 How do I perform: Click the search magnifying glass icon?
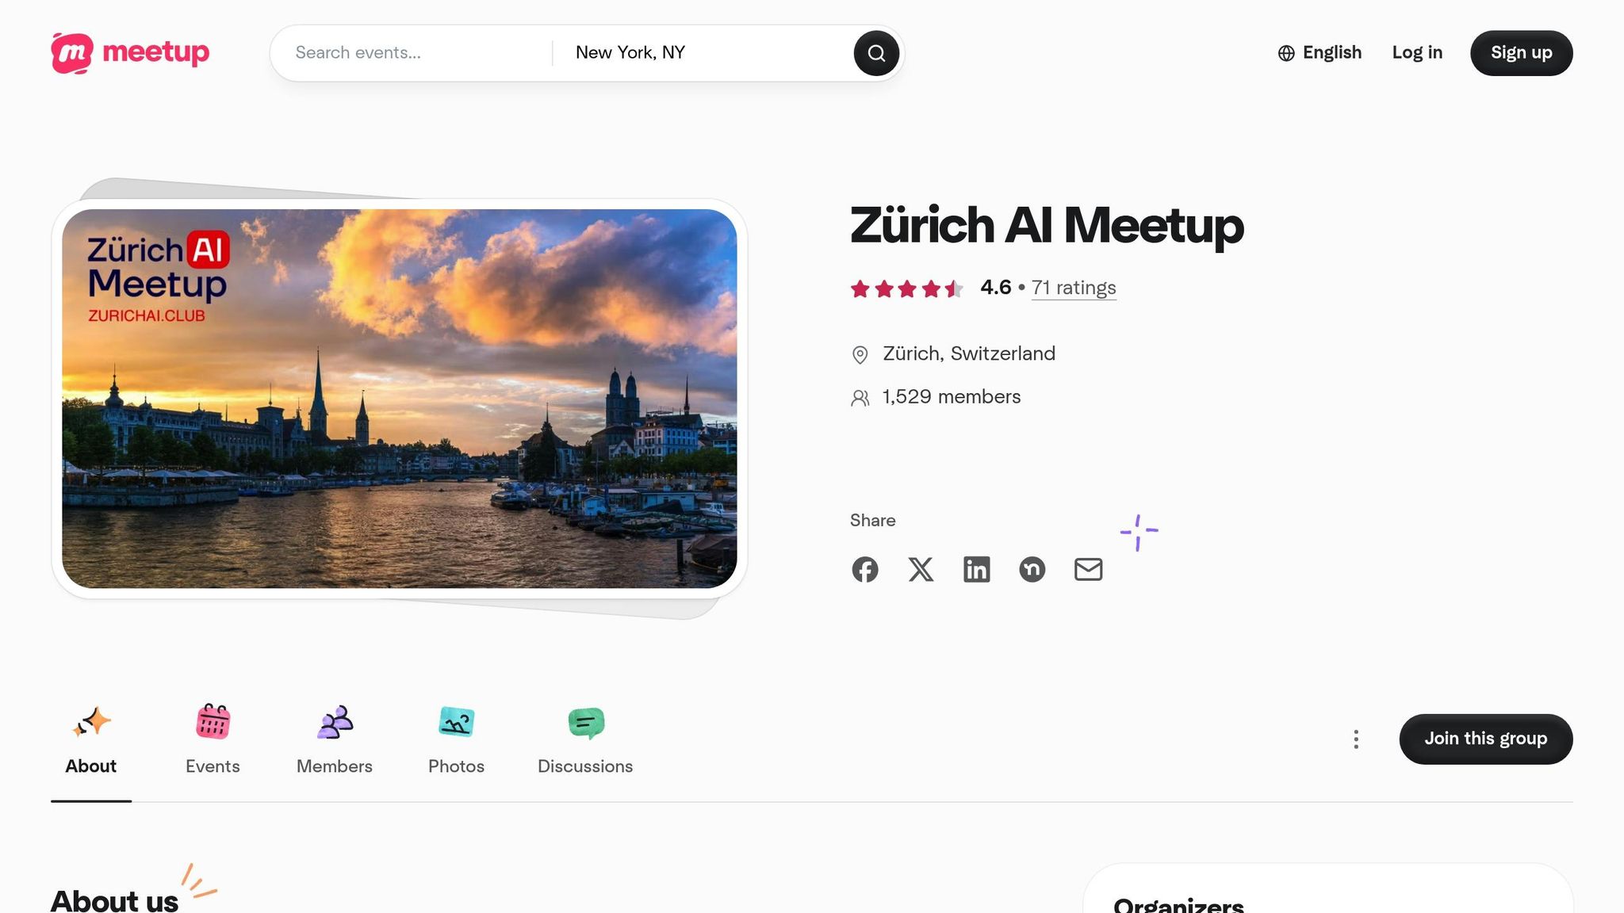875,52
